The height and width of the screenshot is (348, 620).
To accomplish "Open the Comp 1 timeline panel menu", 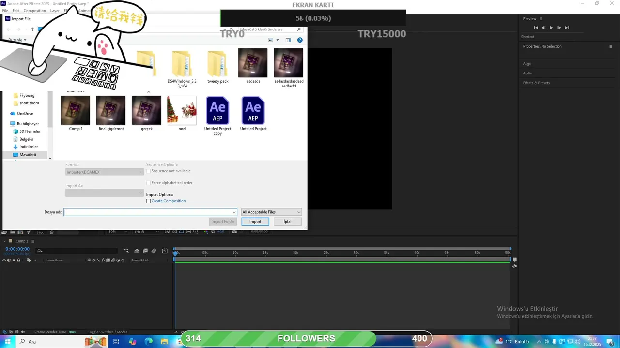I will click(x=32, y=241).
